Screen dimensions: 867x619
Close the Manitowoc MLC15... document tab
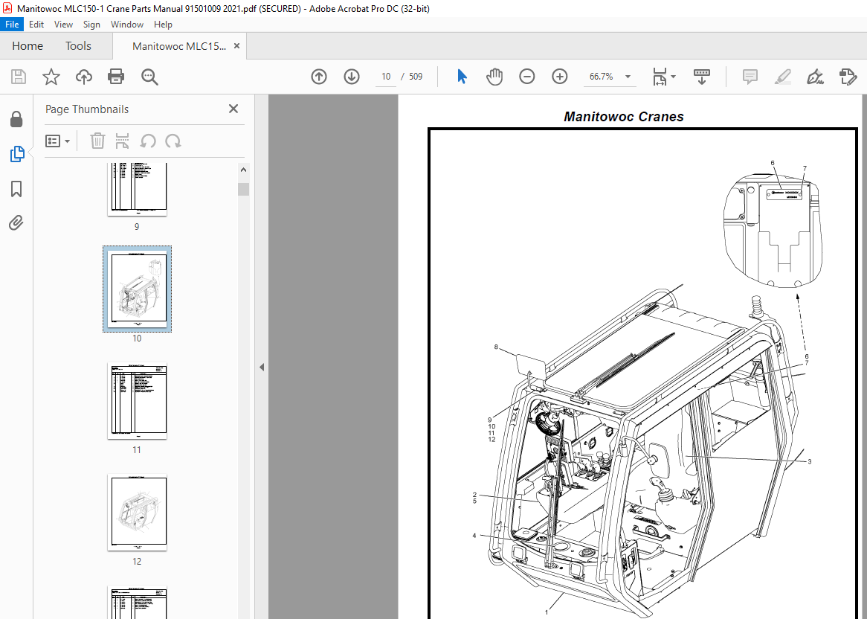click(236, 46)
